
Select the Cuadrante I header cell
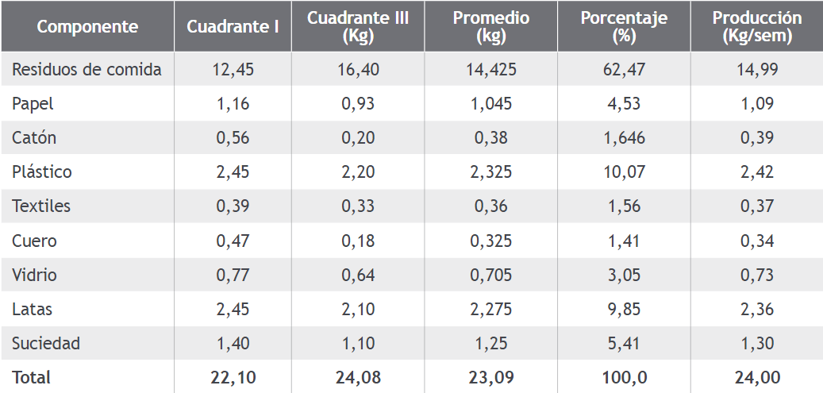pos(233,26)
